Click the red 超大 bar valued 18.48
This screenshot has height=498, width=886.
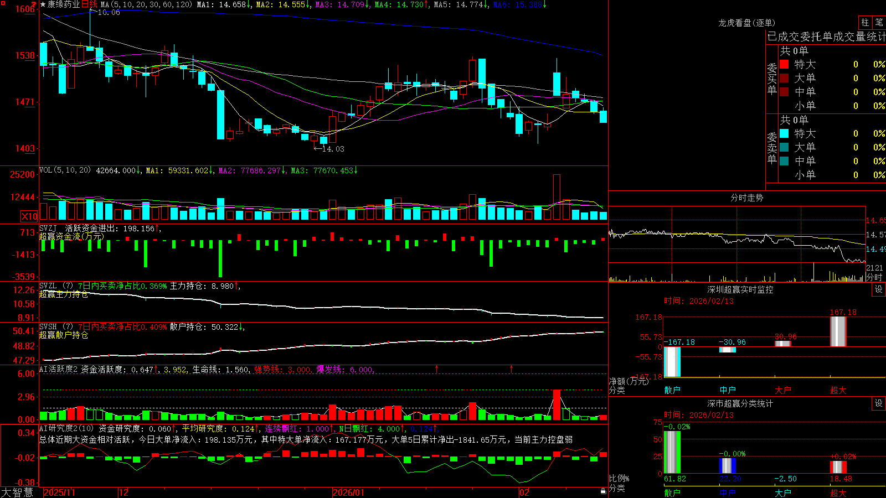(x=838, y=467)
